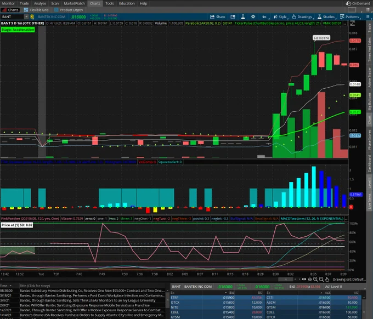Select the pointing hand drawing tool icon
Viewport: 373px width, 319px height.
point(327,280)
